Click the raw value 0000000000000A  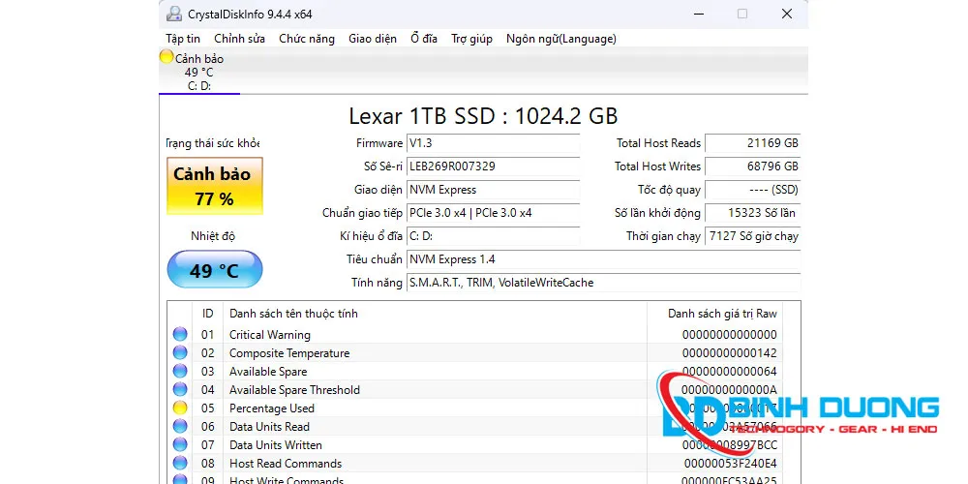[x=730, y=390]
